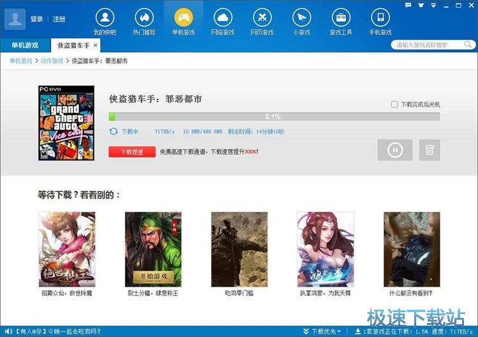Click 裂土分疆，肆意称王 caption
Viewport: 478px width, 337px height.
tap(153, 293)
